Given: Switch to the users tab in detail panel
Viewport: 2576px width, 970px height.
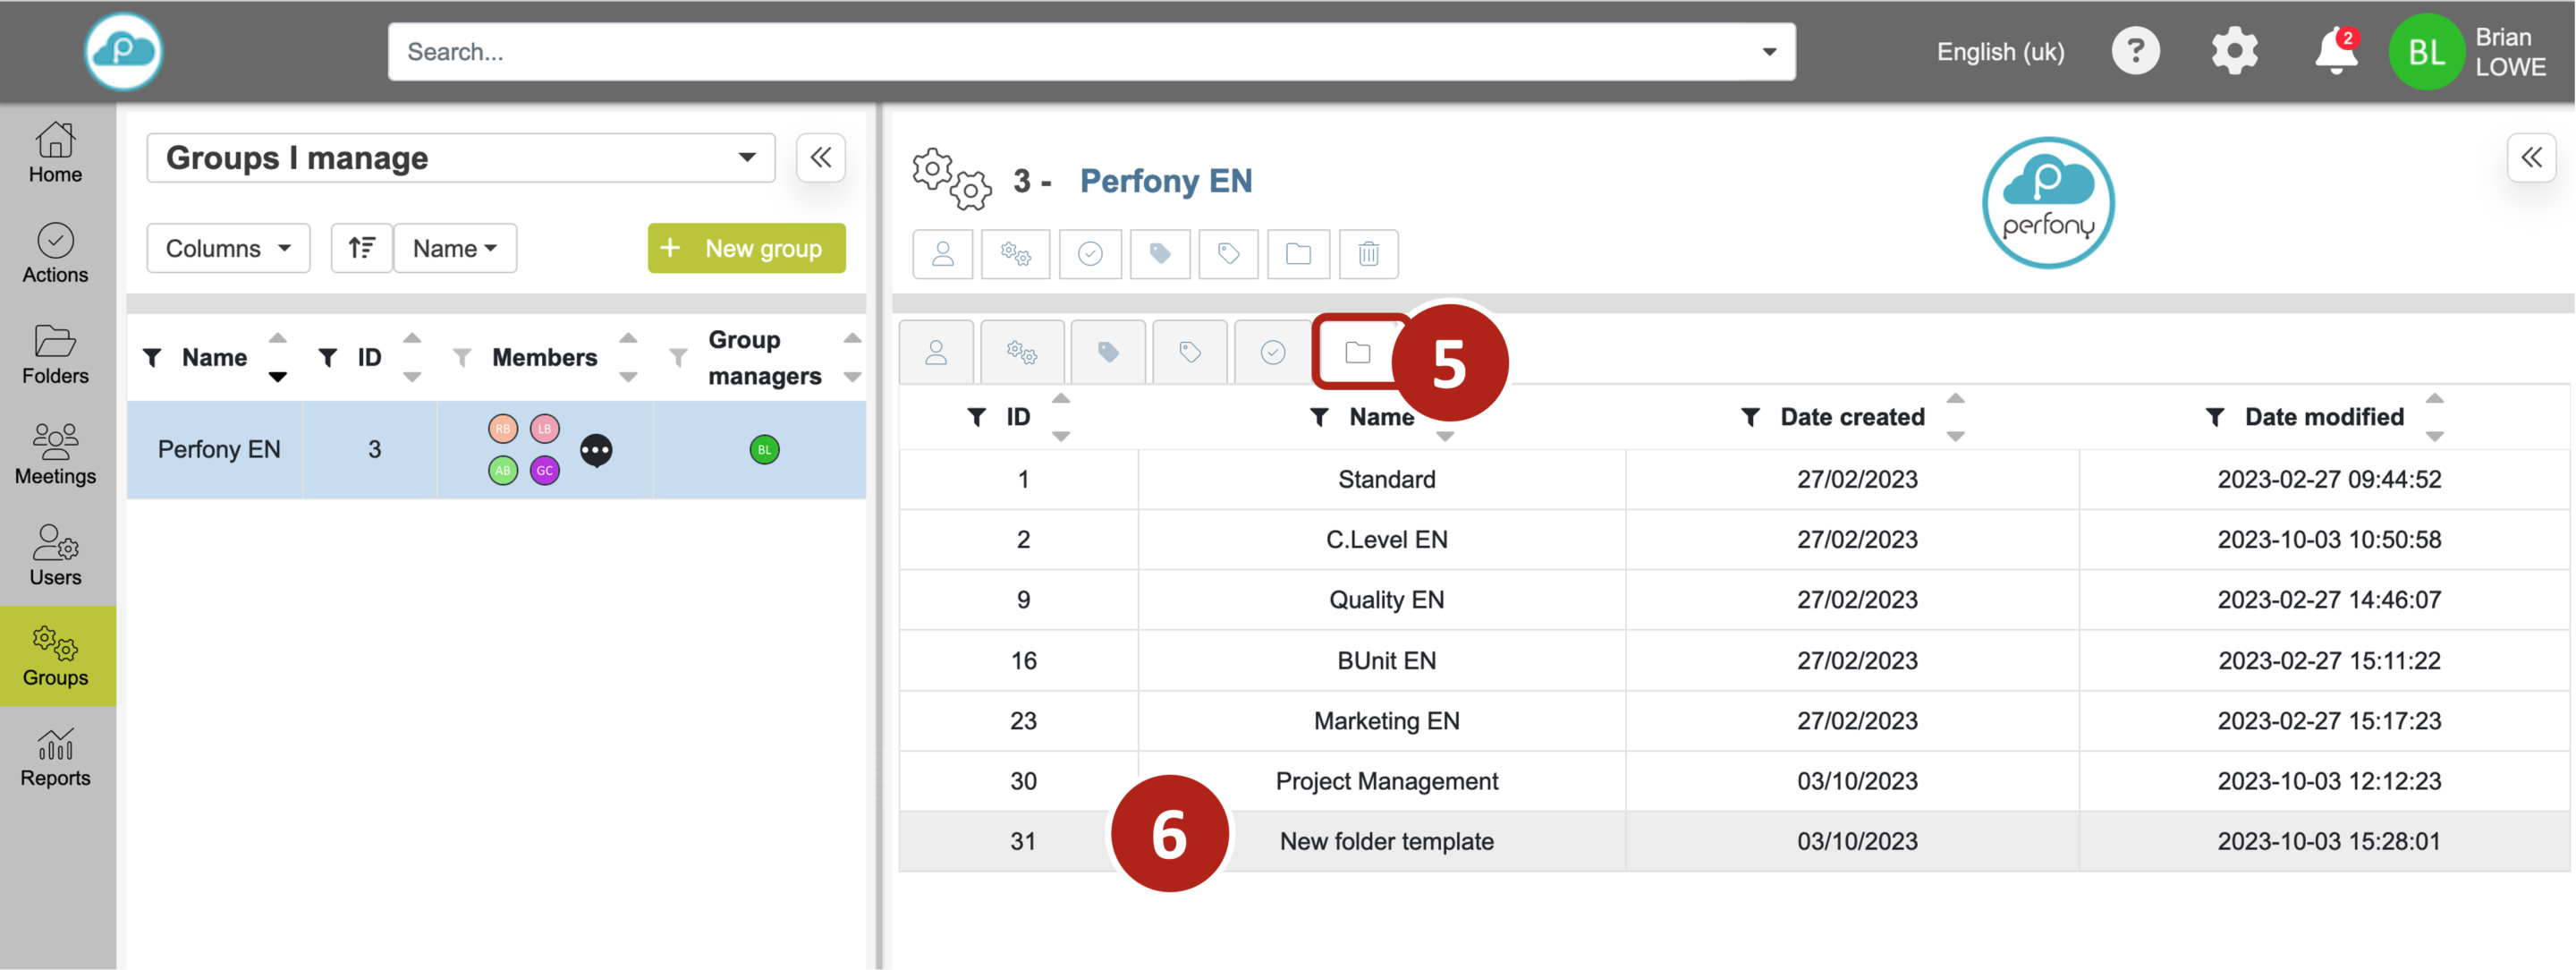Looking at the screenshot, I should 936,353.
